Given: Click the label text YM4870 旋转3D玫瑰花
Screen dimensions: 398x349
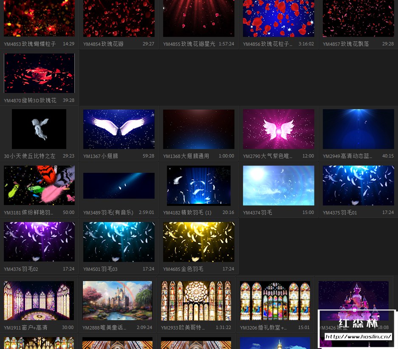Looking at the screenshot, I should [x=30, y=101].
